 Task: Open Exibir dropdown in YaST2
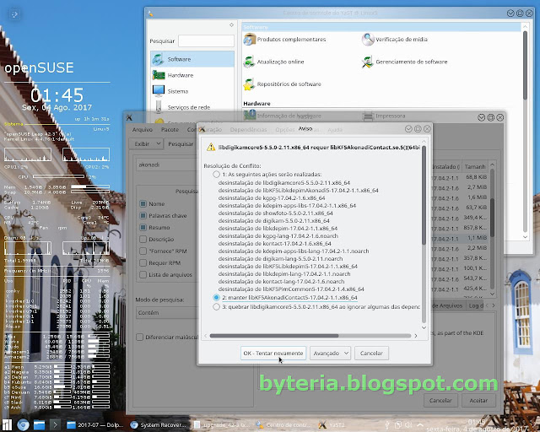point(146,143)
